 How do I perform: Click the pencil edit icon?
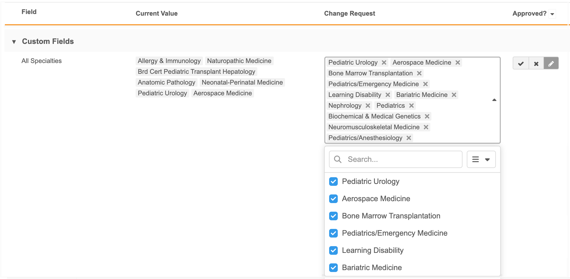coord(551,63)
